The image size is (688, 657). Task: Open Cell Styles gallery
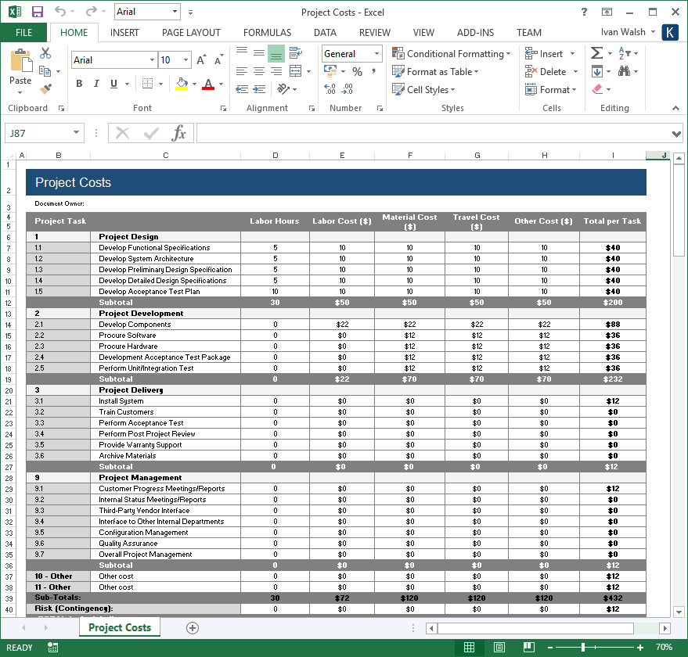(x=423, y=89)
